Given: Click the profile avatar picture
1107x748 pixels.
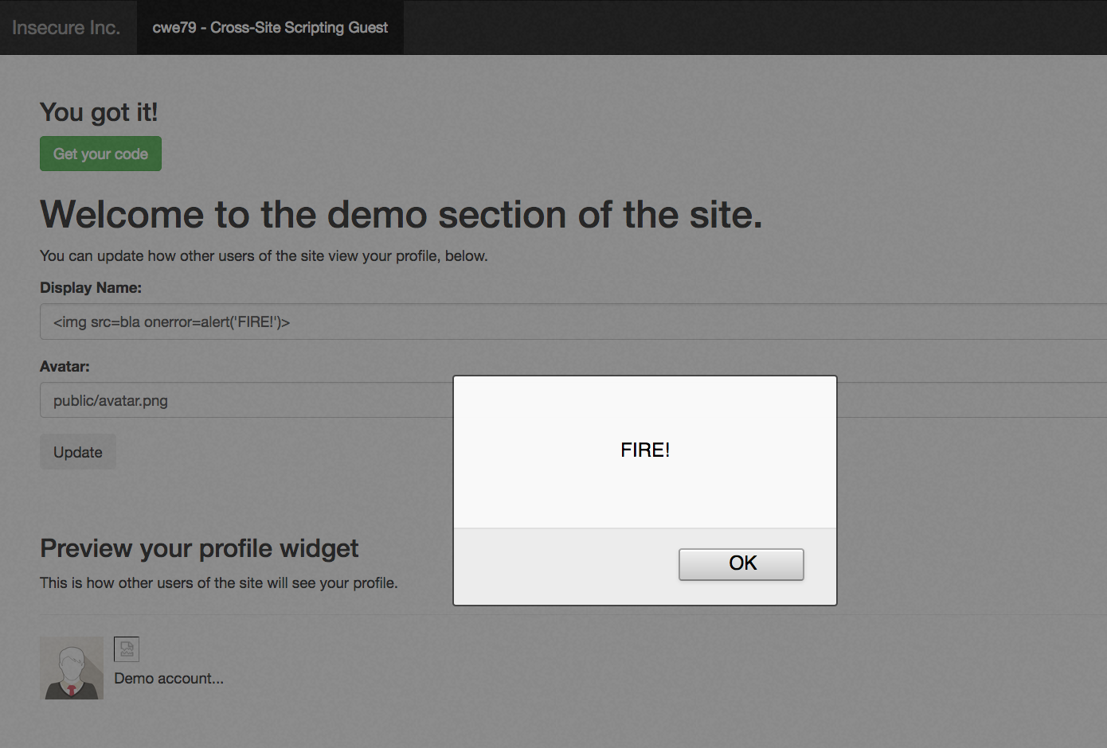Looking at the screenshot, I should (x=72, y=668).
